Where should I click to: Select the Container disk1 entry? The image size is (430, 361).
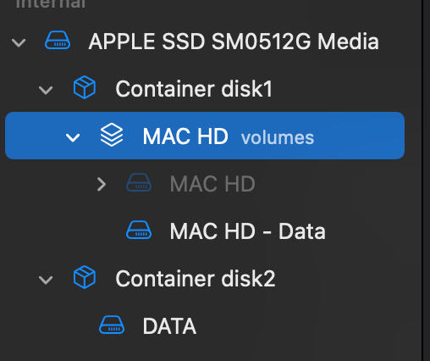(194, 89)
